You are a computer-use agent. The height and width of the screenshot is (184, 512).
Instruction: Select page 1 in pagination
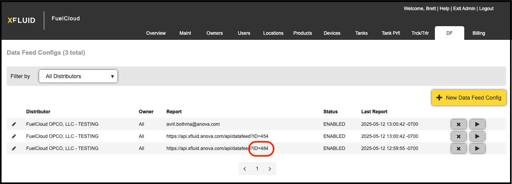[257, 169]
